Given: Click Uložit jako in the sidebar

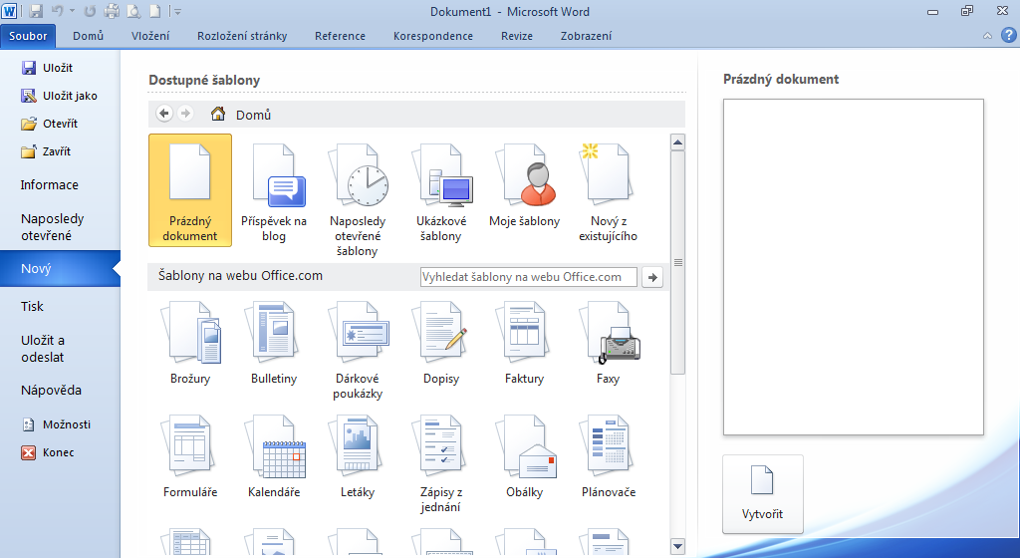Looking at the screenshot, I should pos(60,96).
